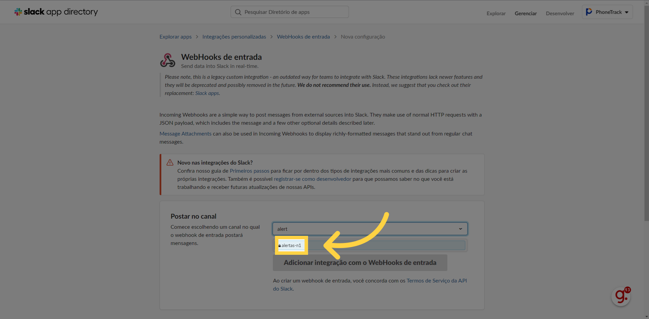Expand the PhoneTrack workspace dropdown
The height and width of the screenshot is (319, 649).
(607, 12)
